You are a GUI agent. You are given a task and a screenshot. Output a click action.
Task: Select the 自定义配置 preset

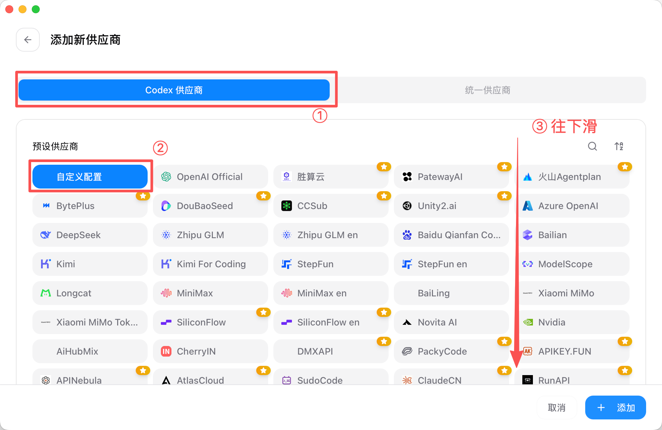(90, 177)
